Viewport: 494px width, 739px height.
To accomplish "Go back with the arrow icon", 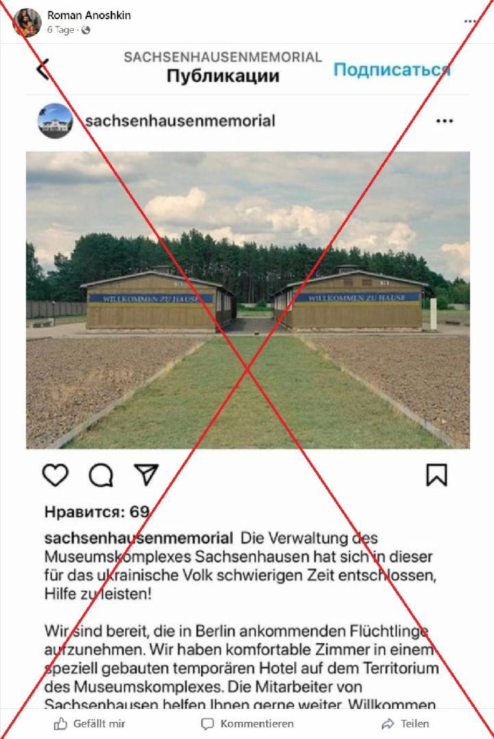I will click(43, 69).
